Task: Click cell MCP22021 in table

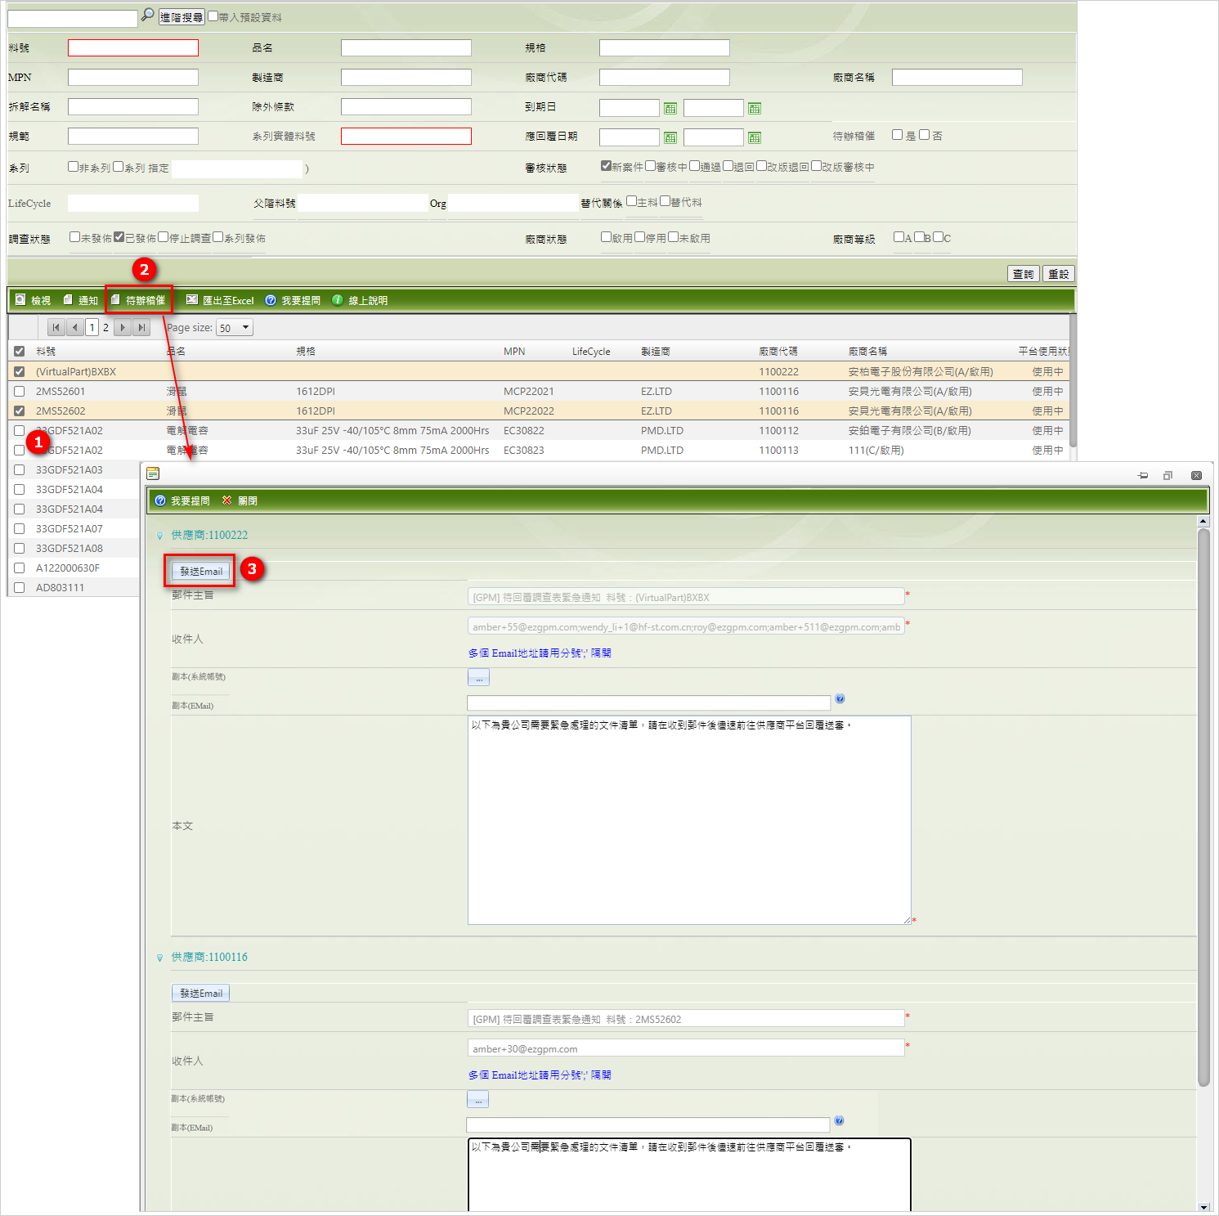Action: point(529,392)
